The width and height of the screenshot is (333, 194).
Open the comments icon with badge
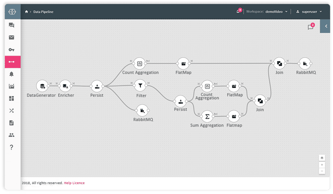(x=310, y=27)
